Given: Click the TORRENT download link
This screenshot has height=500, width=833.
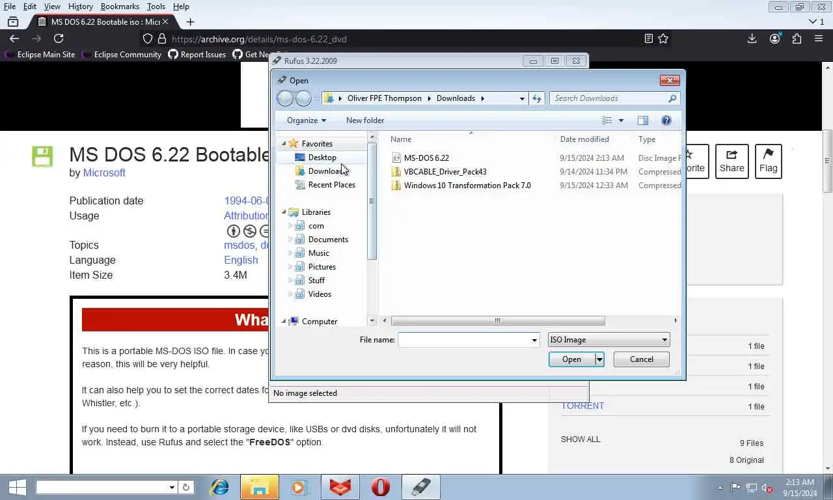Looking at the screenshot, I should [x=582, y=406].
